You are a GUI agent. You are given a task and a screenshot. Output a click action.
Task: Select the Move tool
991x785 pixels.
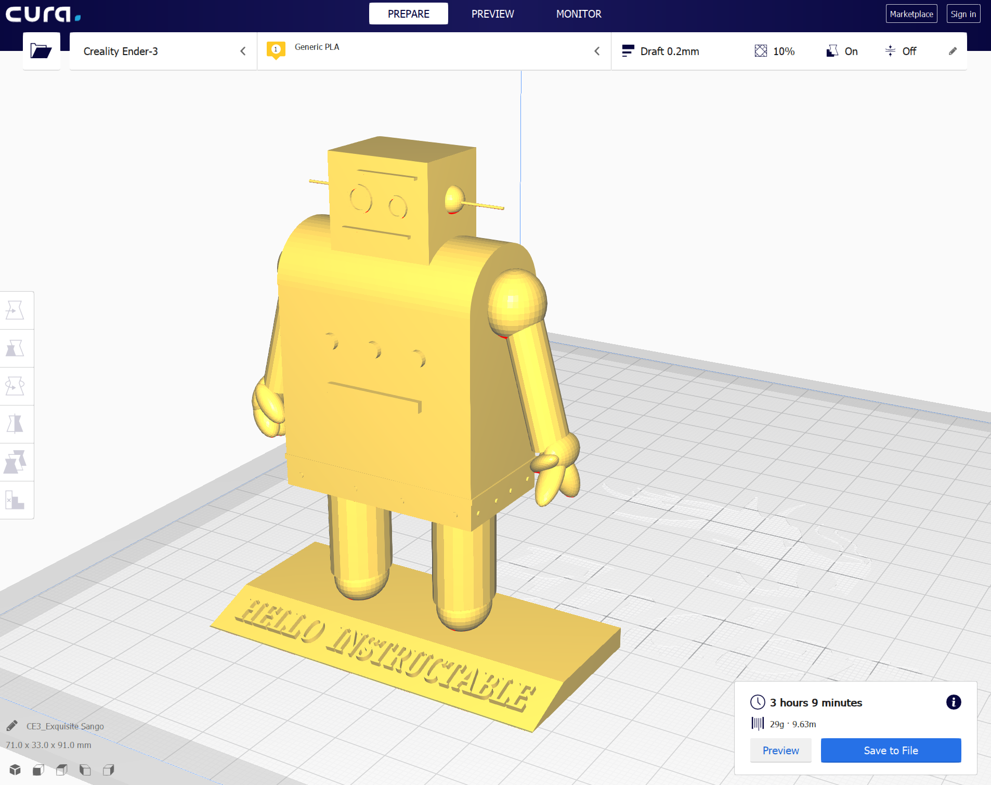tap(17, 310)
